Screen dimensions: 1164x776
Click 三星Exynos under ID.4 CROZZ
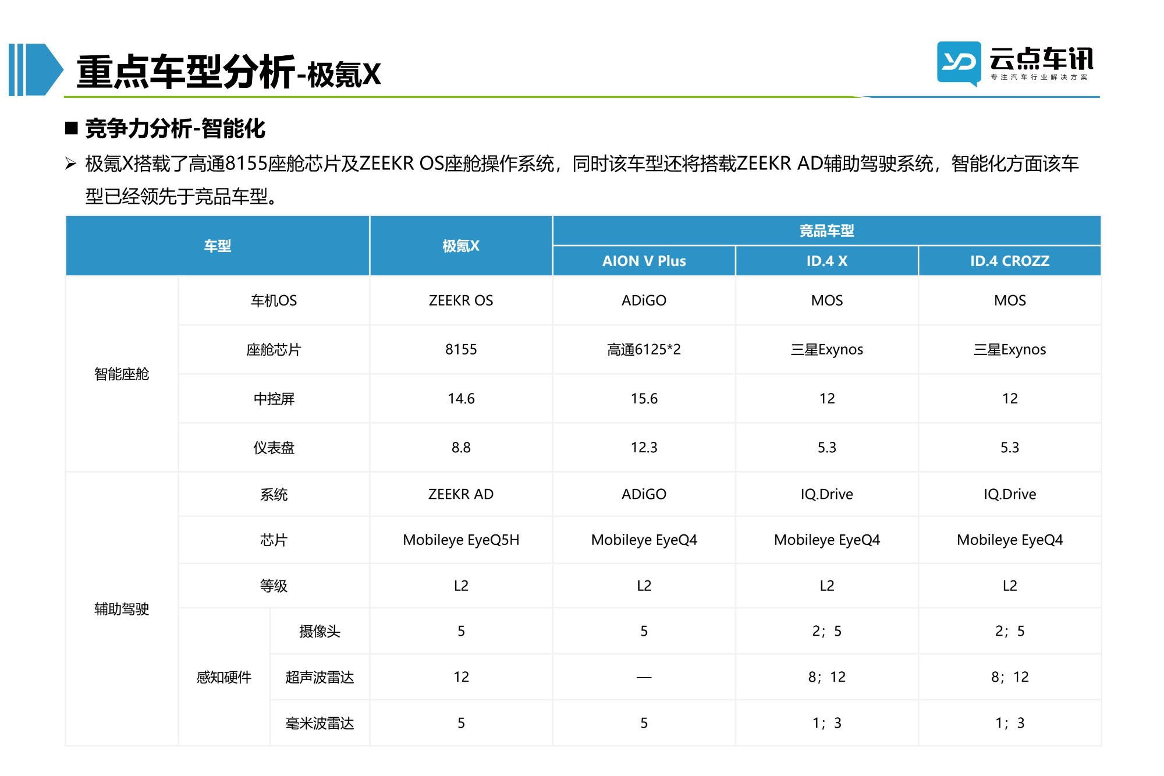click(1010, 349)
